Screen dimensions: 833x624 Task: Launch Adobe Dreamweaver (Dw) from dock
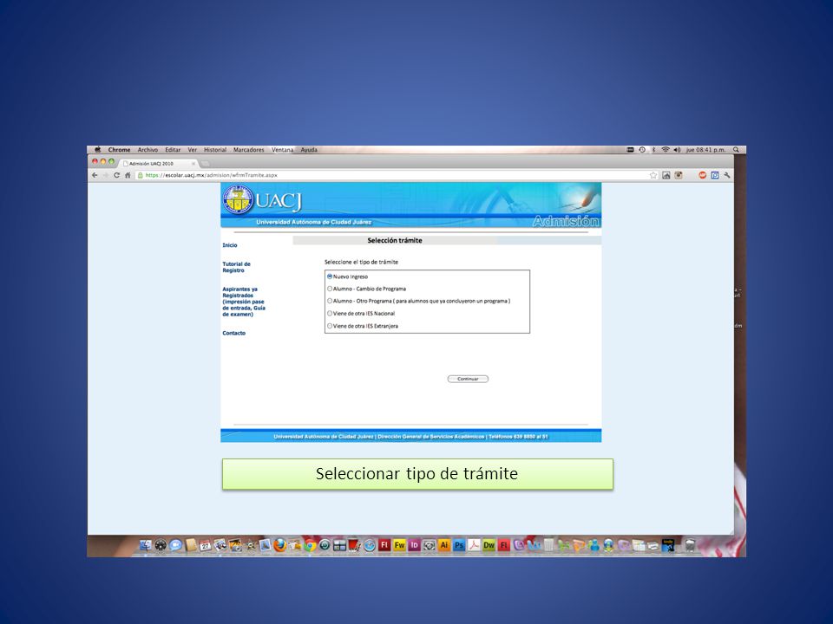coord(489,545)
